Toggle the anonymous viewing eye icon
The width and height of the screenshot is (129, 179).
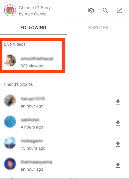[x=91, y=10]
